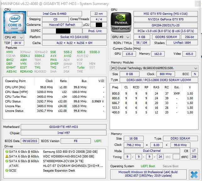The height and width of the screenshot is (181, 202).
Task: Click the DDR3-1600 / PC3-12800 type field
Action: (x=159, y=80)
